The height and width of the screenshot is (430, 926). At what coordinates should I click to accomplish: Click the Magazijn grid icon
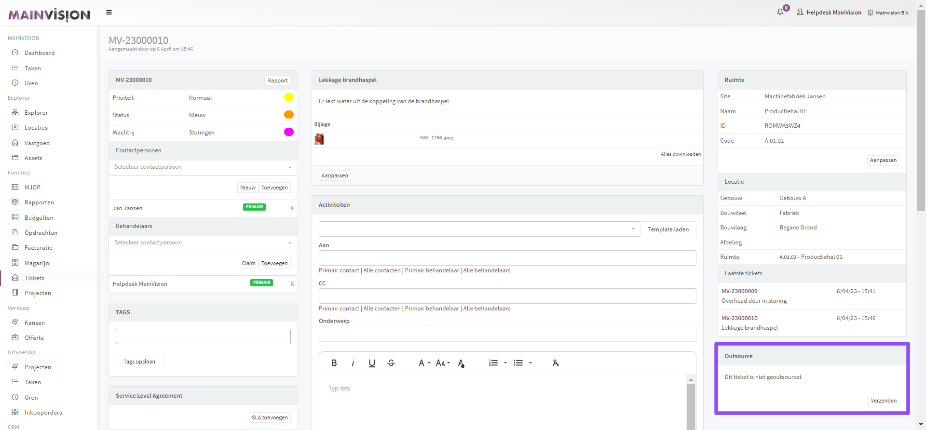(x=15, y=263)
